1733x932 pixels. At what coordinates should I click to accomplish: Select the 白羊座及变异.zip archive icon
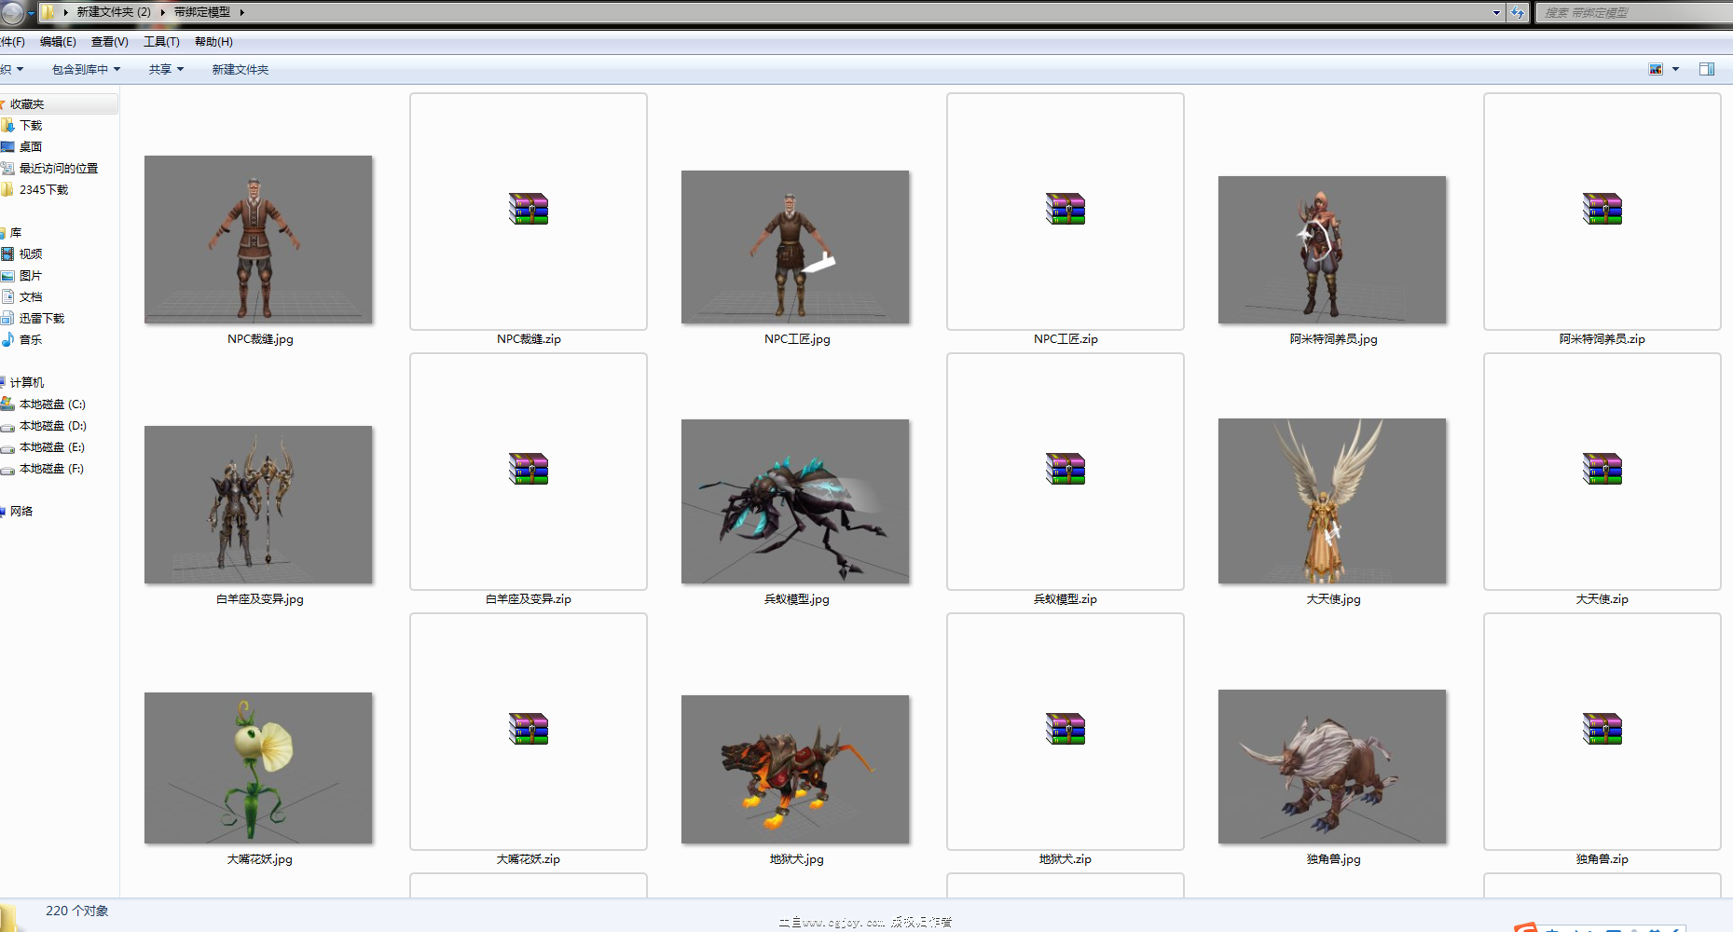click(529, 470)
